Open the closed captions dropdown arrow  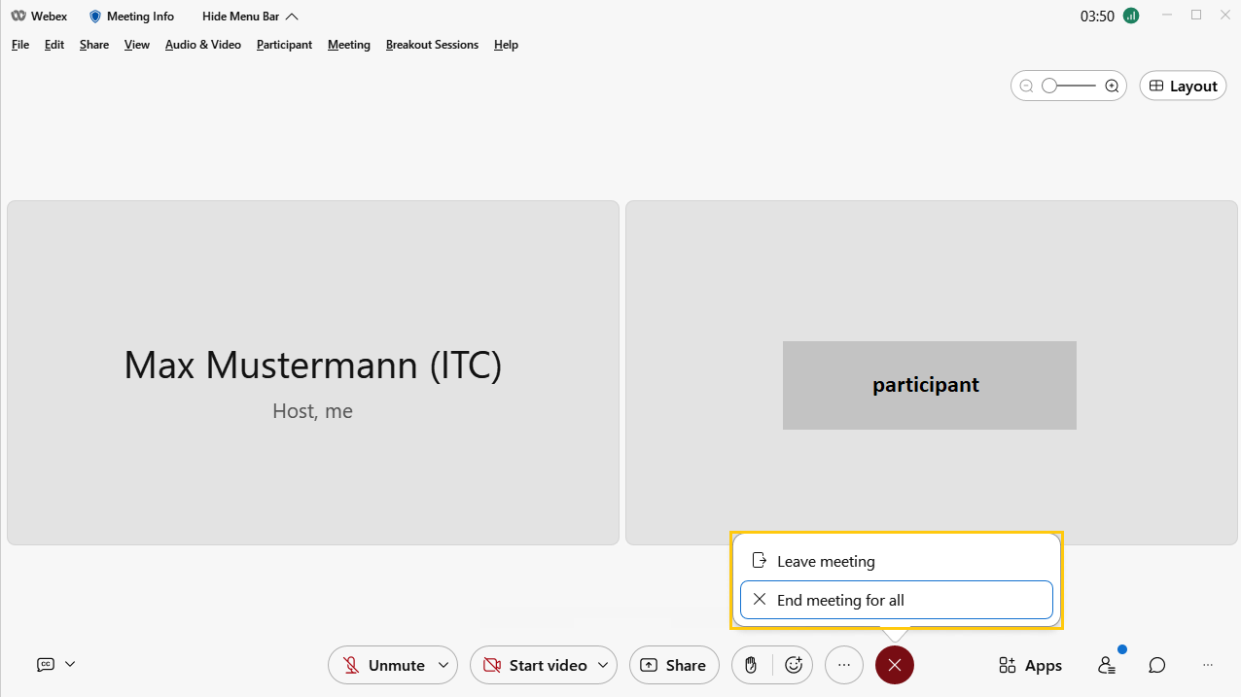70,665
